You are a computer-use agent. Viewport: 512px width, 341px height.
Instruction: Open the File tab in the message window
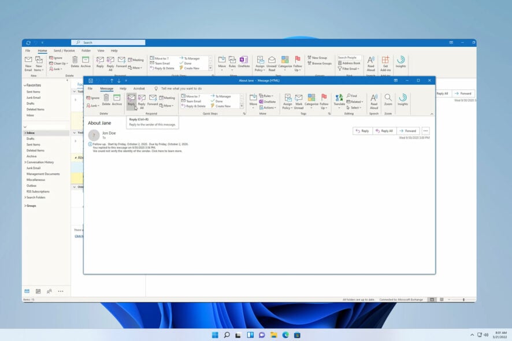coord(90,88)
